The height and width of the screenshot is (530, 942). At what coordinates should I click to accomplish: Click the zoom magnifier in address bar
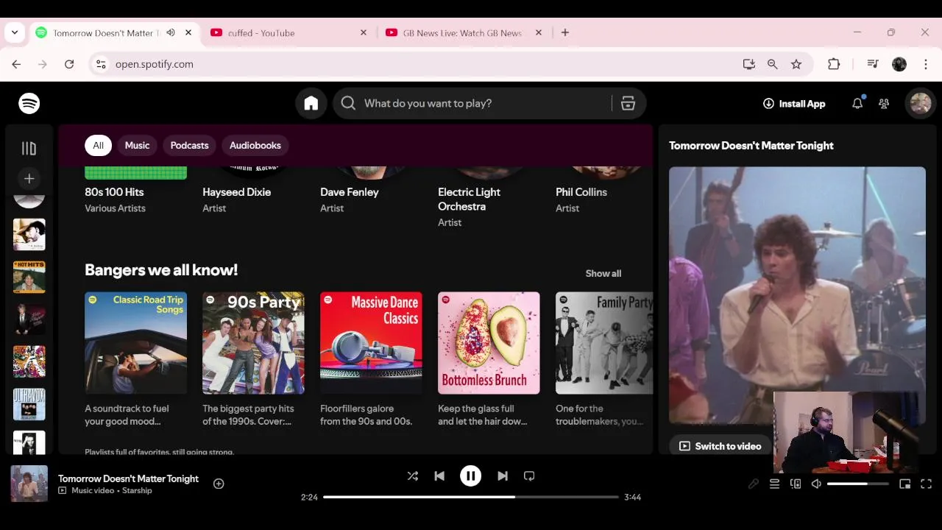[773, 65]
